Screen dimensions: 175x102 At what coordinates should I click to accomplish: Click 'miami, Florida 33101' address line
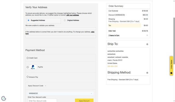[x=115, y=60]
